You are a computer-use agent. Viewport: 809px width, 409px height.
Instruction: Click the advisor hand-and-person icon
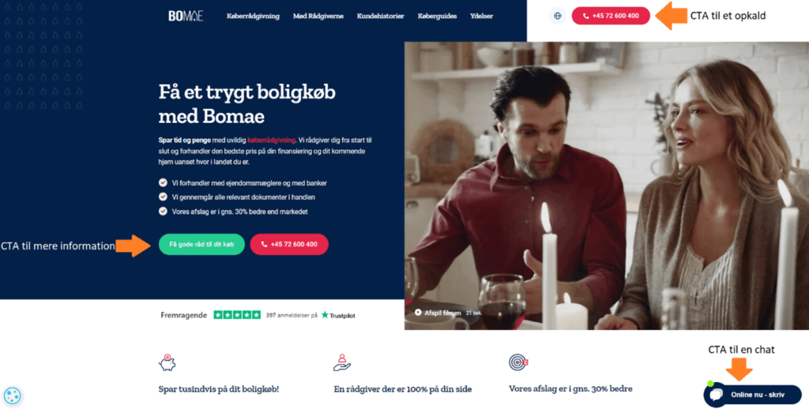pyautogui.click(x=341, y=362)
